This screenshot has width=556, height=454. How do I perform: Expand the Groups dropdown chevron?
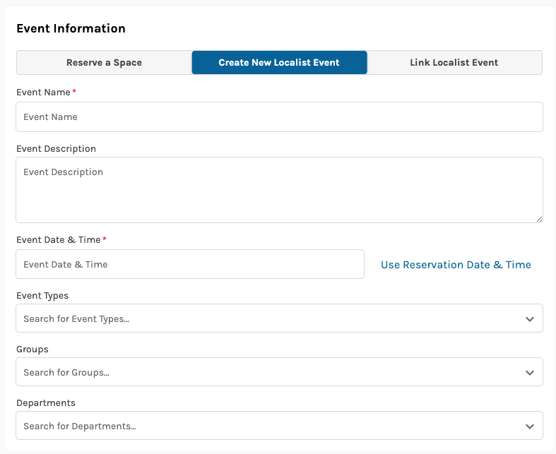530,373
